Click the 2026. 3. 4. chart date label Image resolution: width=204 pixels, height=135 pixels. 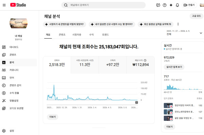click(92, 108)
